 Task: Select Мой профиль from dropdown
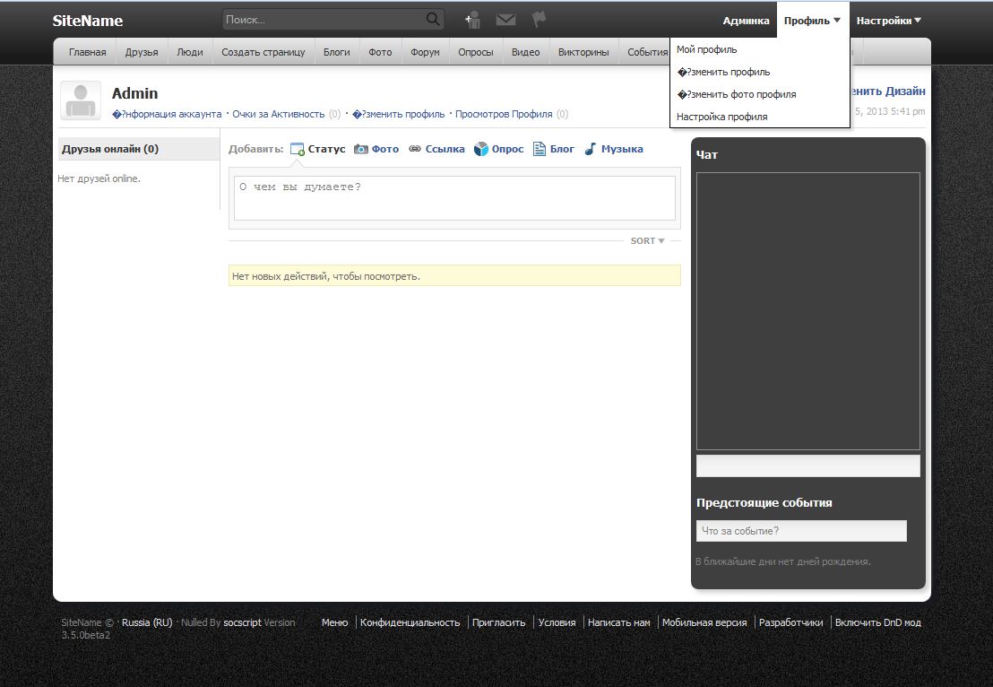click(x=707, y=50)
